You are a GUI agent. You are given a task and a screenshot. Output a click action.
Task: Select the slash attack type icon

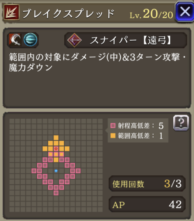pyautogui.click(x=15, y=40)
